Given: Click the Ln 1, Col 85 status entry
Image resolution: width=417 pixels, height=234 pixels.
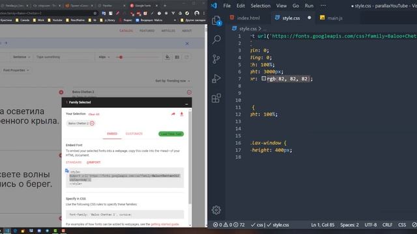Looking at the screenshot, I should point(323,225).
